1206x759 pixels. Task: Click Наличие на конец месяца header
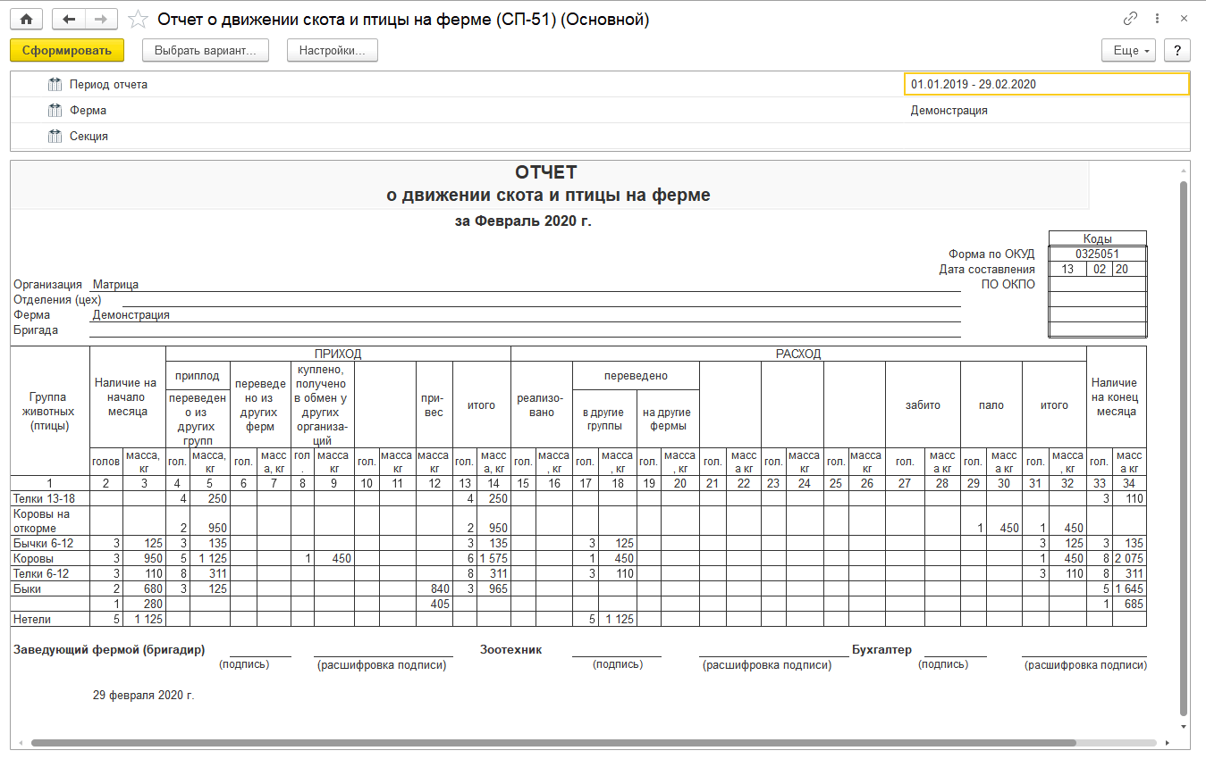pyautogui.click(x=1116, y=397)
